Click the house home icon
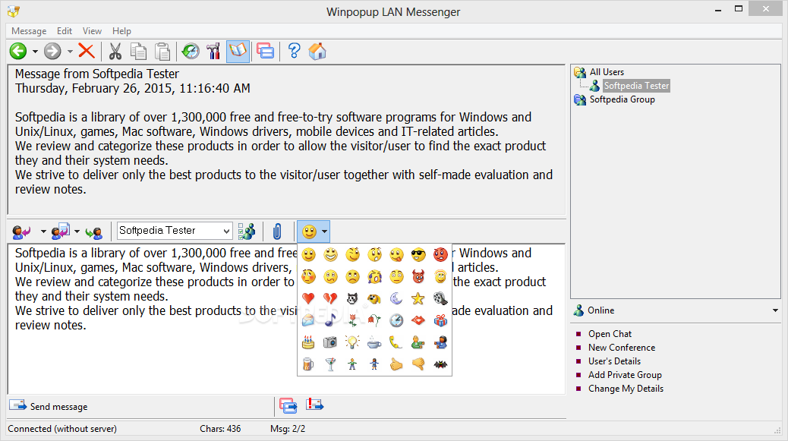 tap(317, 51)
